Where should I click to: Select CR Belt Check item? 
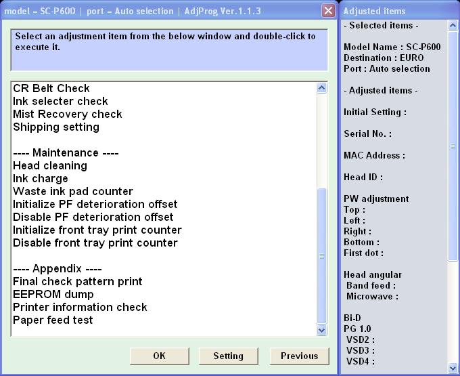(x=51, y=89)
